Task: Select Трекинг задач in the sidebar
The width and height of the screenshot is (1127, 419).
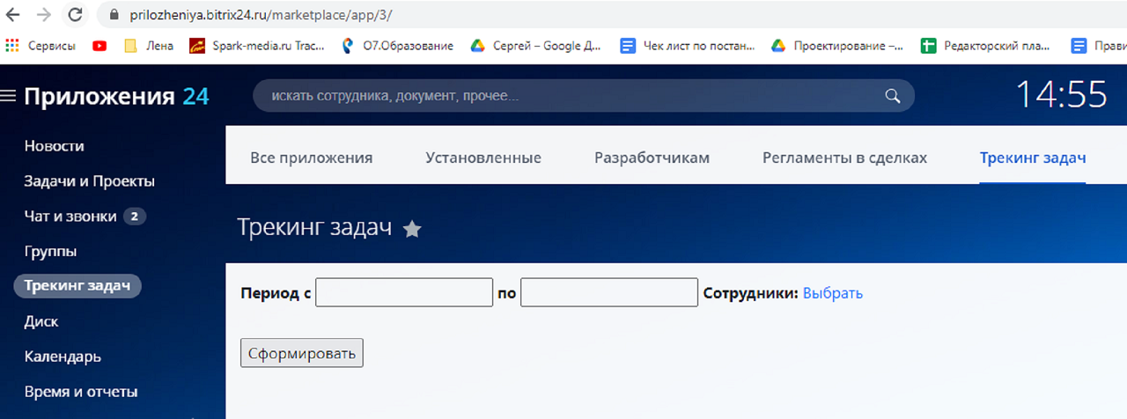Action: [77, 286]
